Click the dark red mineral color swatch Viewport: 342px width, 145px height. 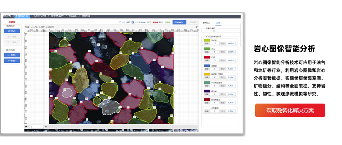click(207, 99)
